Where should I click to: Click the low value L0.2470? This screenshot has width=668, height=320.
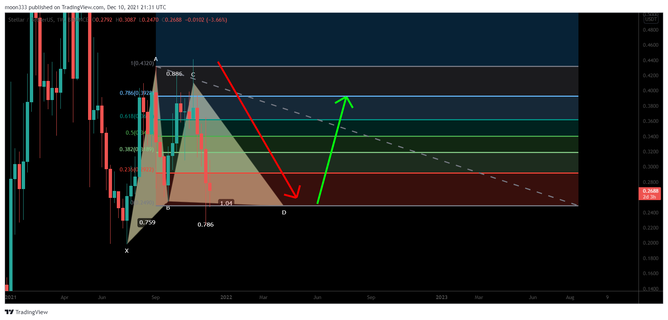pos(149,20)
